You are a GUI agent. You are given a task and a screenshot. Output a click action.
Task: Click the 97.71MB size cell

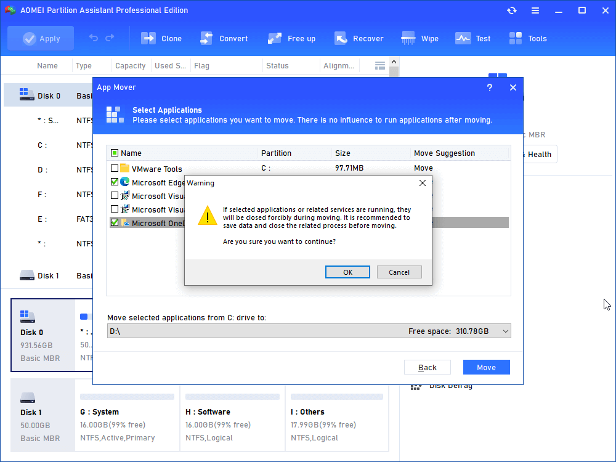click(x=349, y=168)
